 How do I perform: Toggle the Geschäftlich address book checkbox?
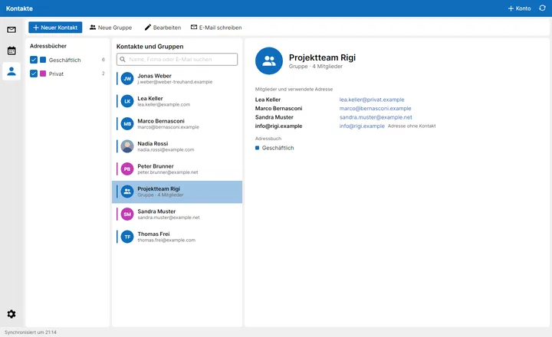pyautogui.click(x=34, y=60)
